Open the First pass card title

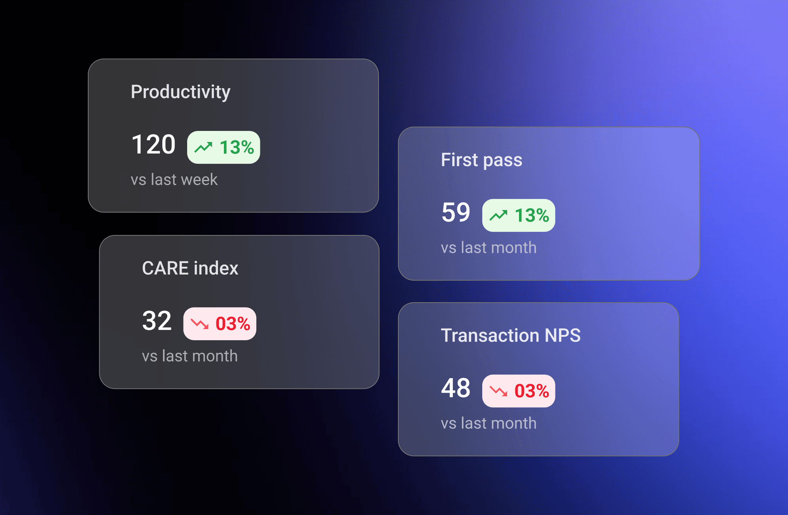tap(482, 160)
